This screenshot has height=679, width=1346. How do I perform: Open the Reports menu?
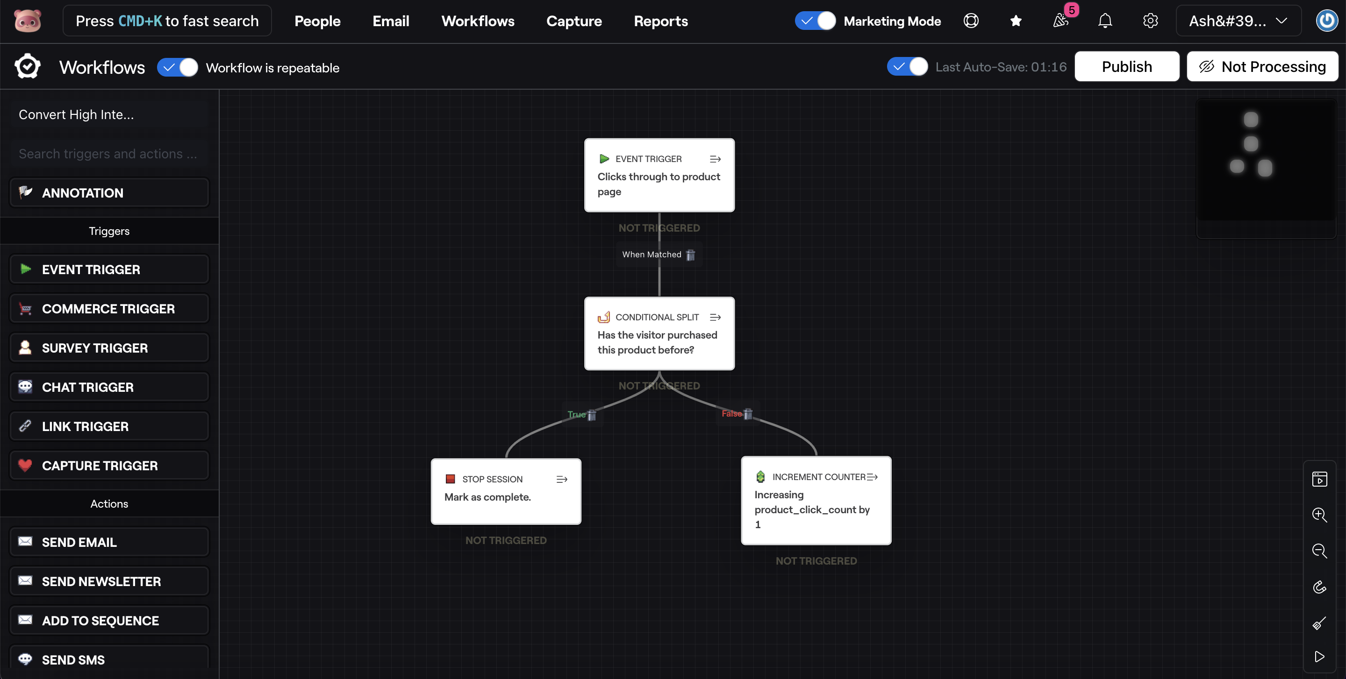coord(660,21)
